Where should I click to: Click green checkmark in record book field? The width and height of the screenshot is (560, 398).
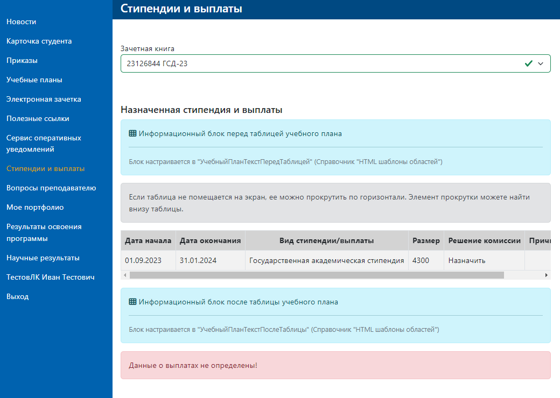click(528, 63)
